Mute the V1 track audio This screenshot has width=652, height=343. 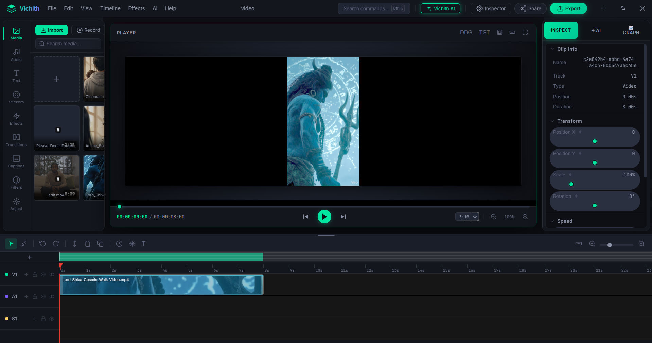tap(52, 274)
